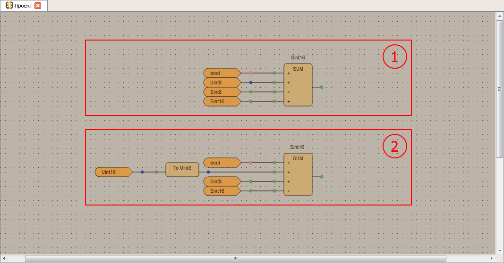
Task: Select the SUM block in frame 2
Action: point(298,174)
